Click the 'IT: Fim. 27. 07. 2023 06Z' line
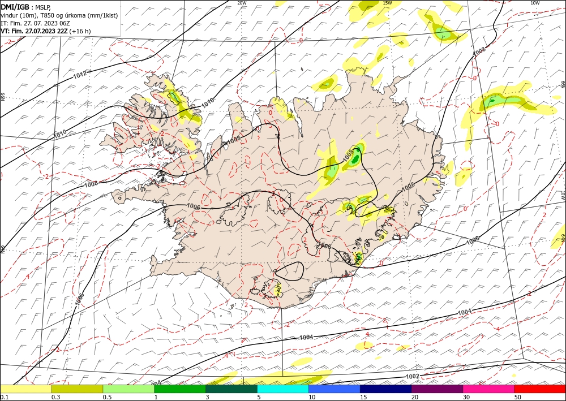The height and width of the screenshot is (401, 566). point(35,23)
